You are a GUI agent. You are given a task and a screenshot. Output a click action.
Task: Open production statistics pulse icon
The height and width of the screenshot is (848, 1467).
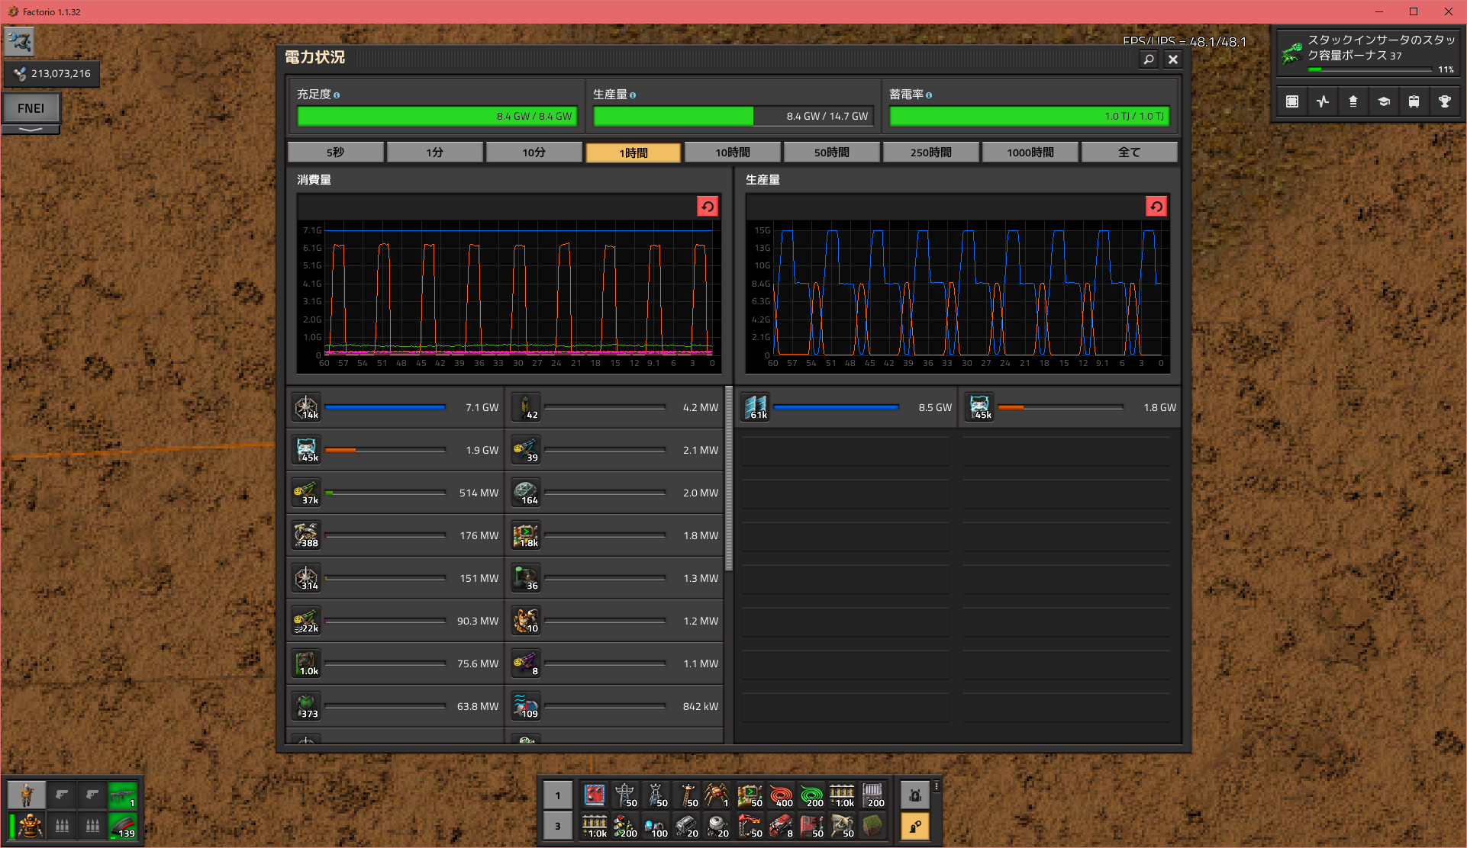(1323, 101)
